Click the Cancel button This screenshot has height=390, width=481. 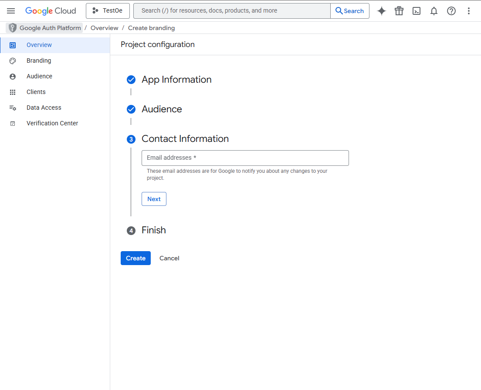169,258
